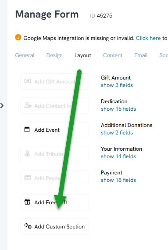This screenshot has width=168, height=250.
Task: Open the Design tab
Action: pyautogui.click(x=54, y=55)
